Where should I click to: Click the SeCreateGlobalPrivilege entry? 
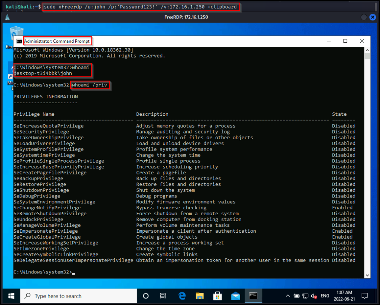(47, 237)
